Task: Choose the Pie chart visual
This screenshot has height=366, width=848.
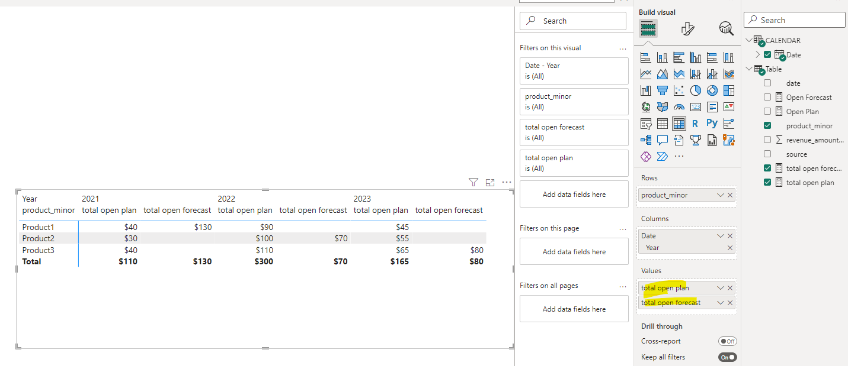Action: click(x=696, y=90)
